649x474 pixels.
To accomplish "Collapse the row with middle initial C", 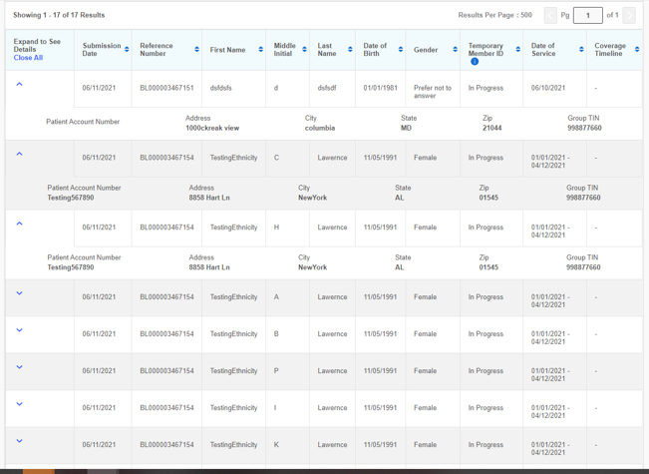I will [19, 155].
